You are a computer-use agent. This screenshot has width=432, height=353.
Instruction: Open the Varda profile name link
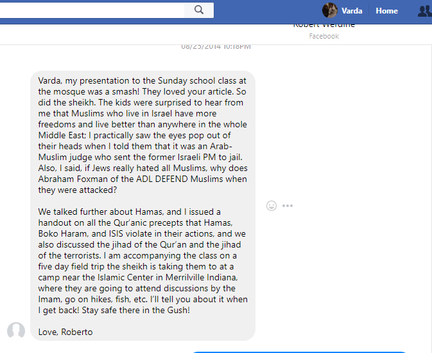352,11
